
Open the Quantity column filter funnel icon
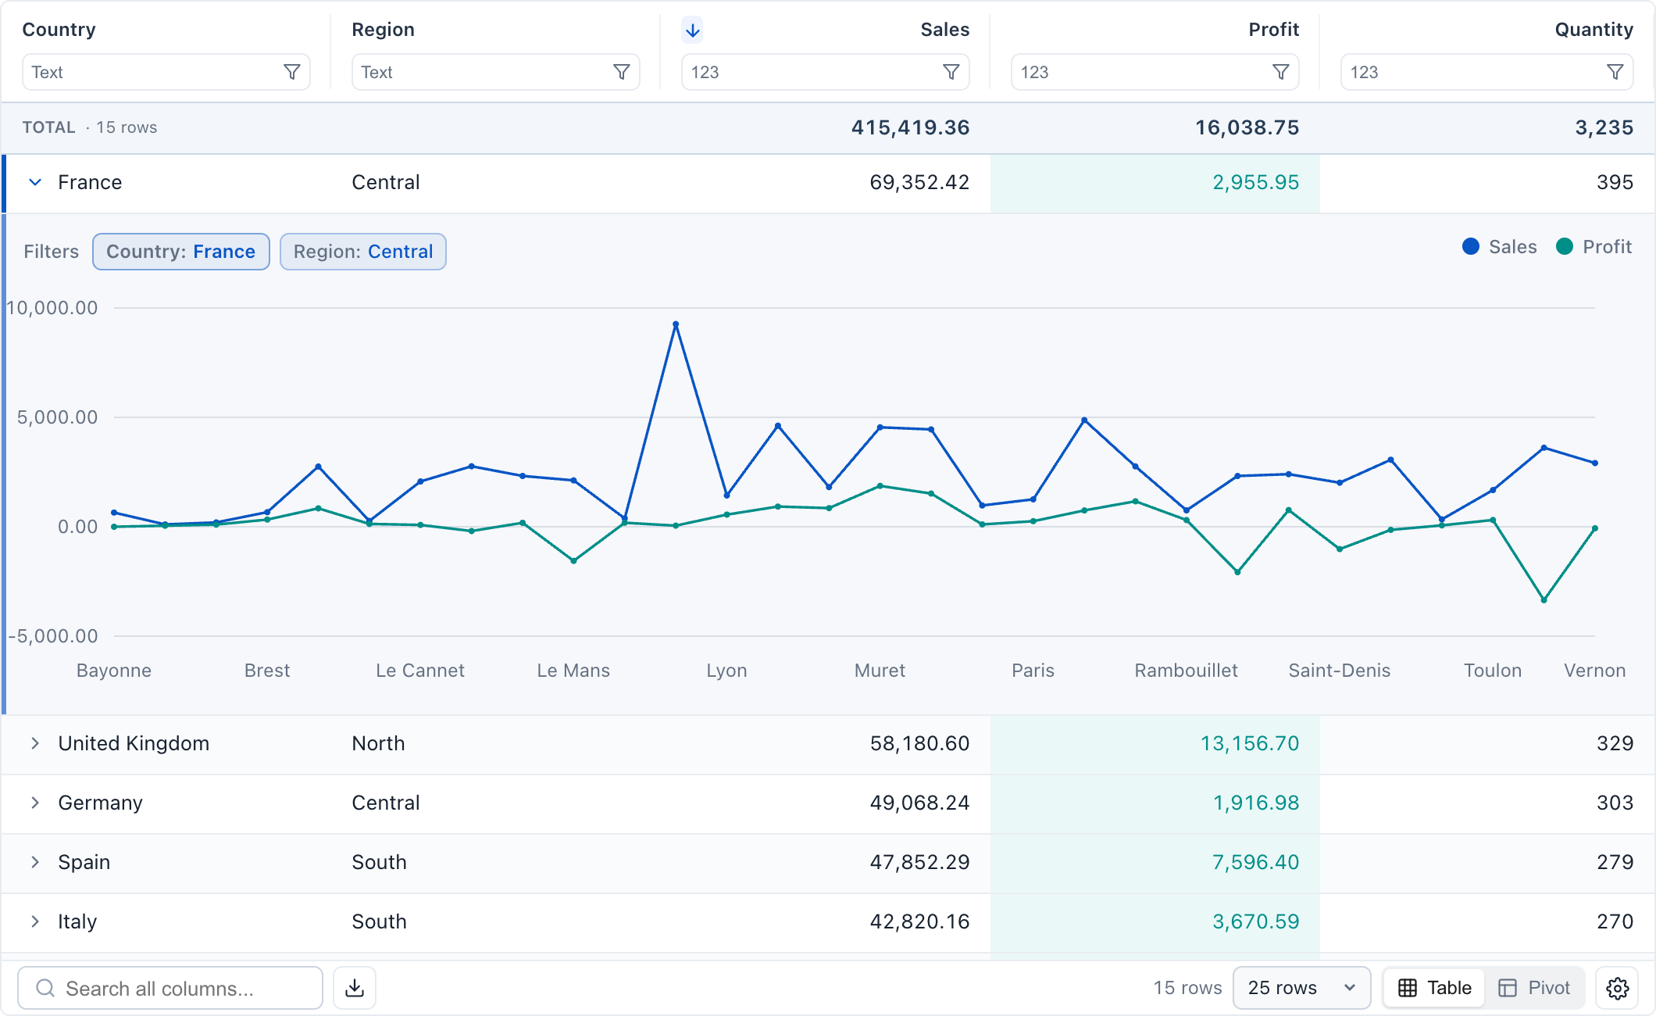point(1615,72)
